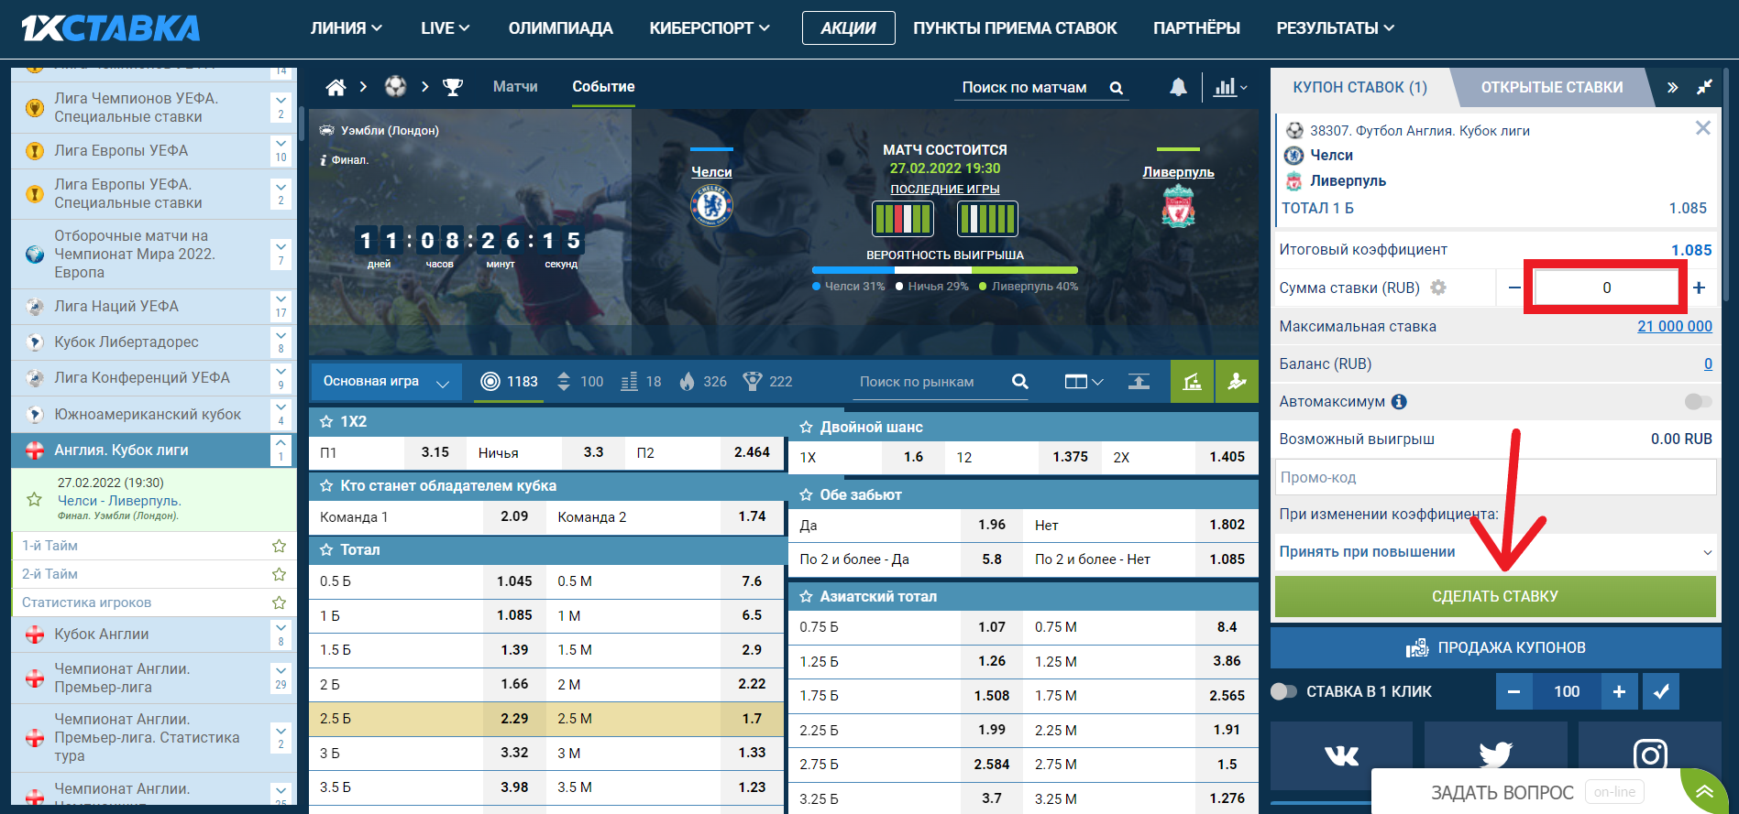1739x814 pixels.
Task: Open the Акции promotions button
Action: [x=848, y=28]
